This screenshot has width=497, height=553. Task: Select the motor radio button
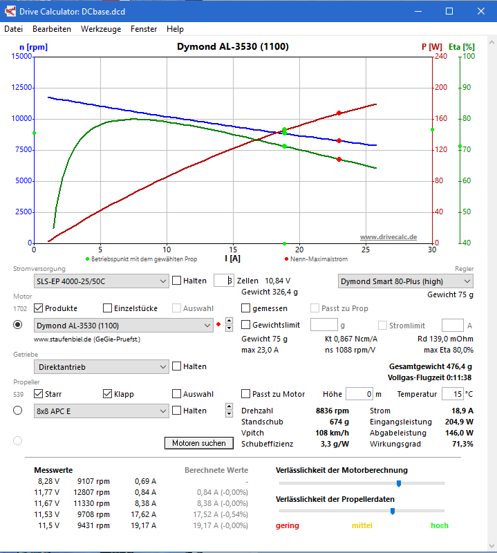click(x=18, y=324)
